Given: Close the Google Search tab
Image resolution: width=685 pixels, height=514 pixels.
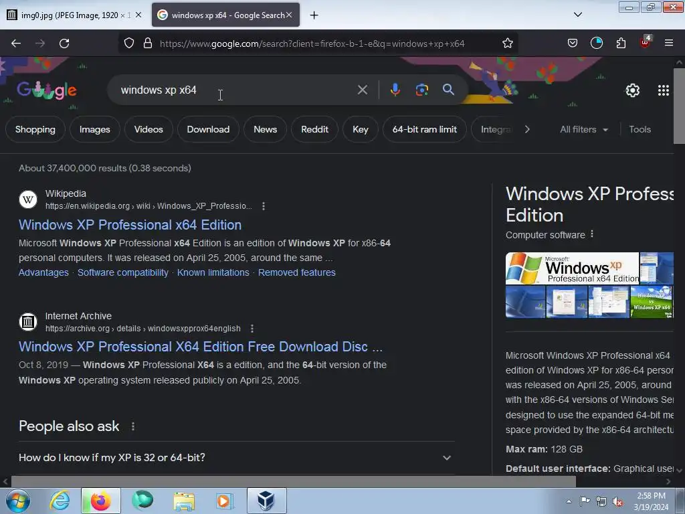Looking at the screenshot, I should [289, 15].
